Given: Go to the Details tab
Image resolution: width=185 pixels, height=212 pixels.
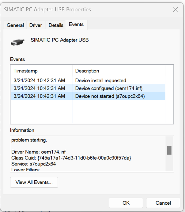Looking at the screenshot, I should 56,25.
